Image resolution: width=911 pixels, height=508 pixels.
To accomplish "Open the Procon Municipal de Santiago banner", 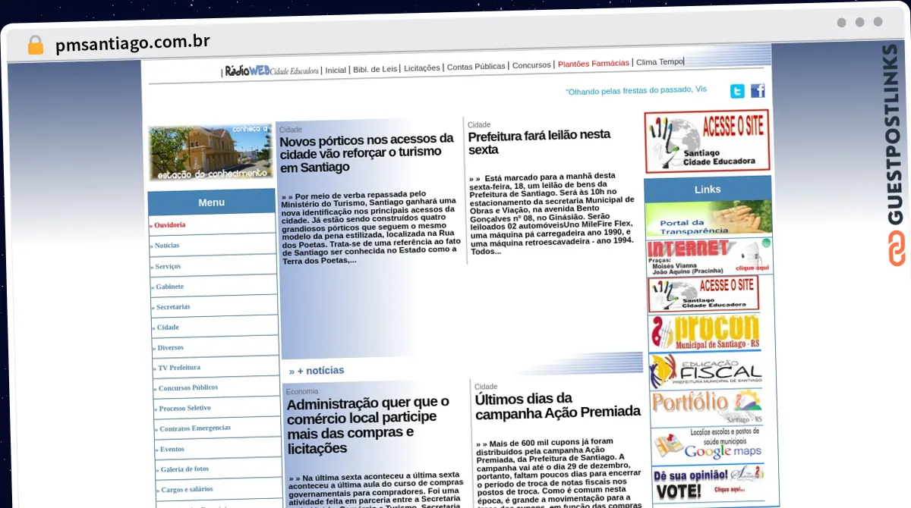I will point(705,332).
